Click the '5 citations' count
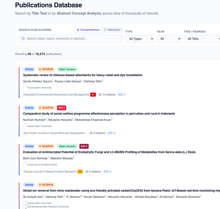Viewport: 220px width, 209px height. pyautogui.click(x=93, y=171)
